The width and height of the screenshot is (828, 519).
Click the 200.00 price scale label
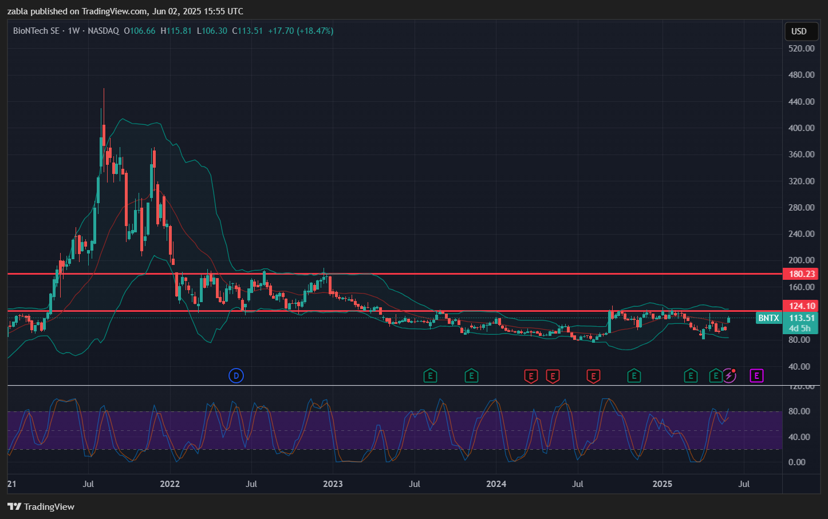point(801,260)
